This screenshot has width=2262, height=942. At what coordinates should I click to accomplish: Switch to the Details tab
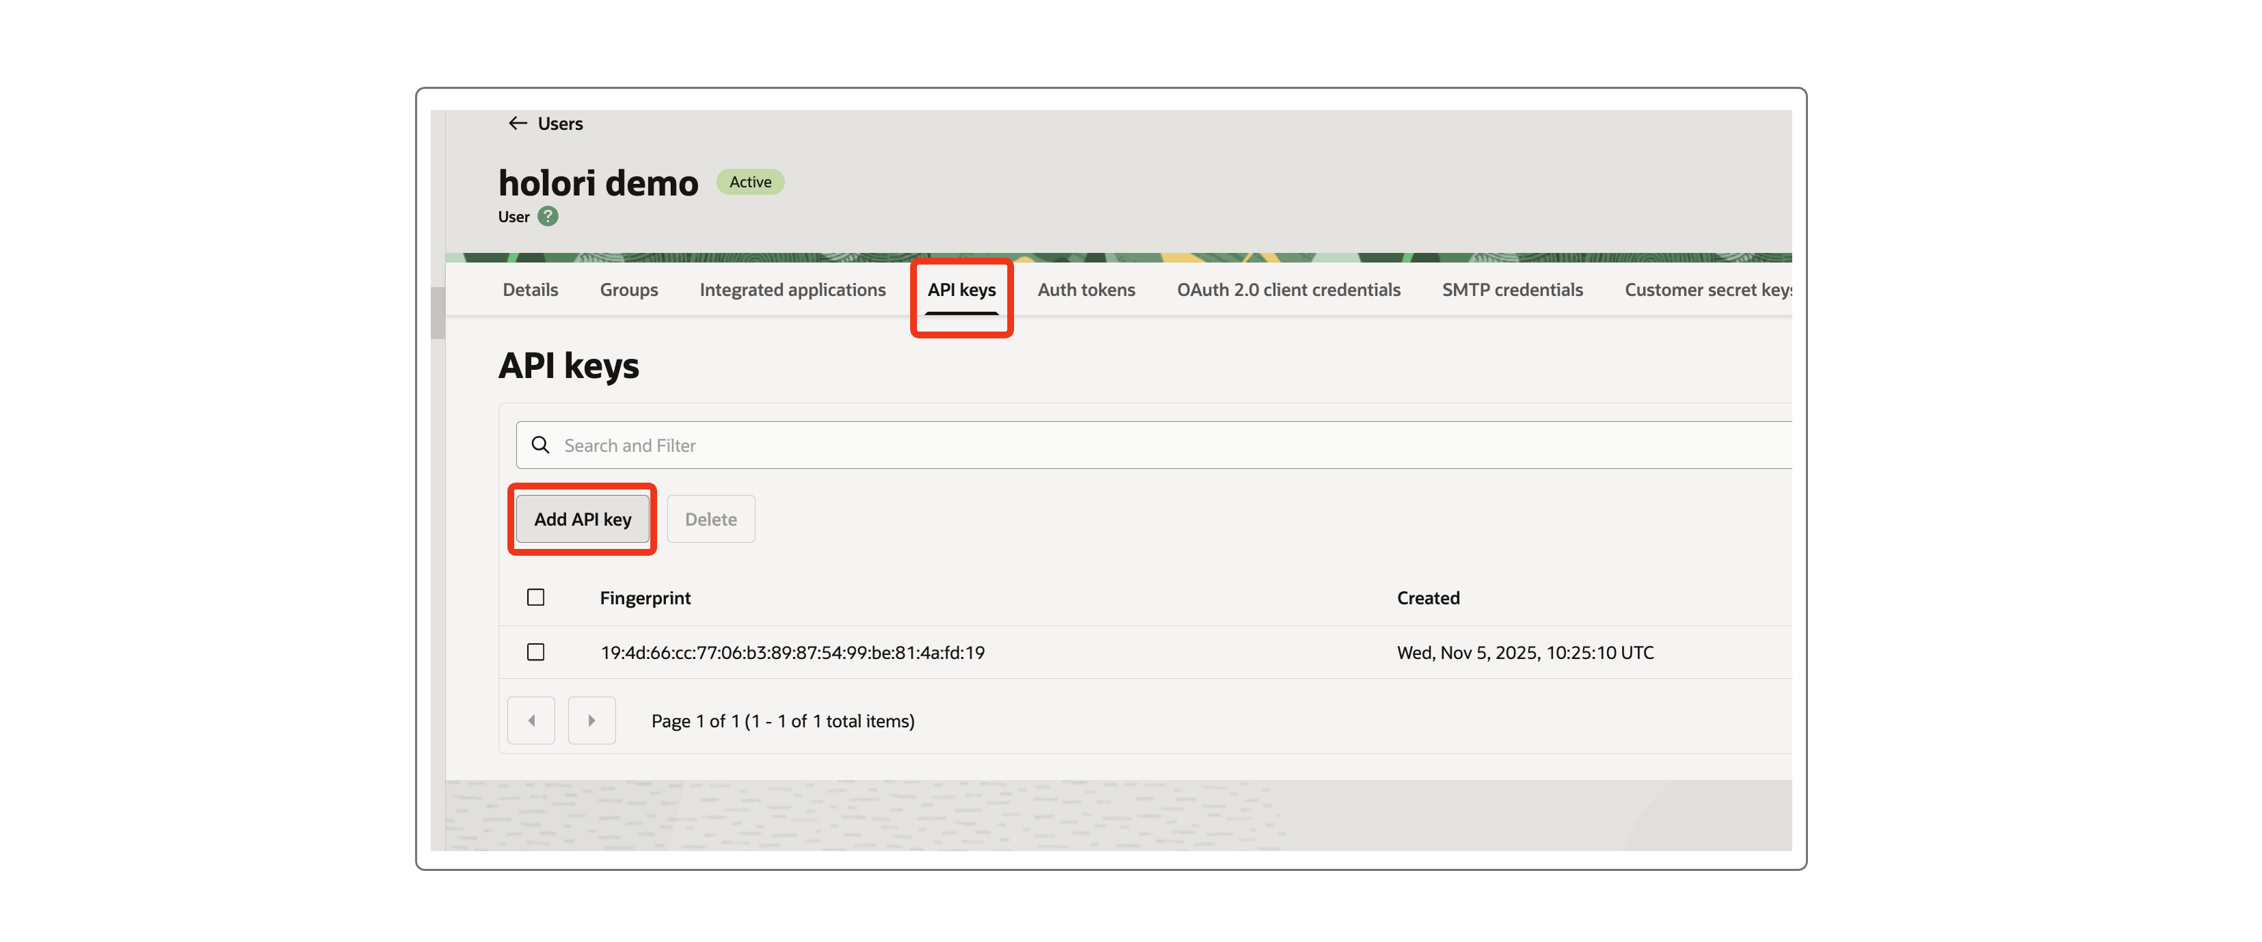pyautogui.click(x=529, y=290)
